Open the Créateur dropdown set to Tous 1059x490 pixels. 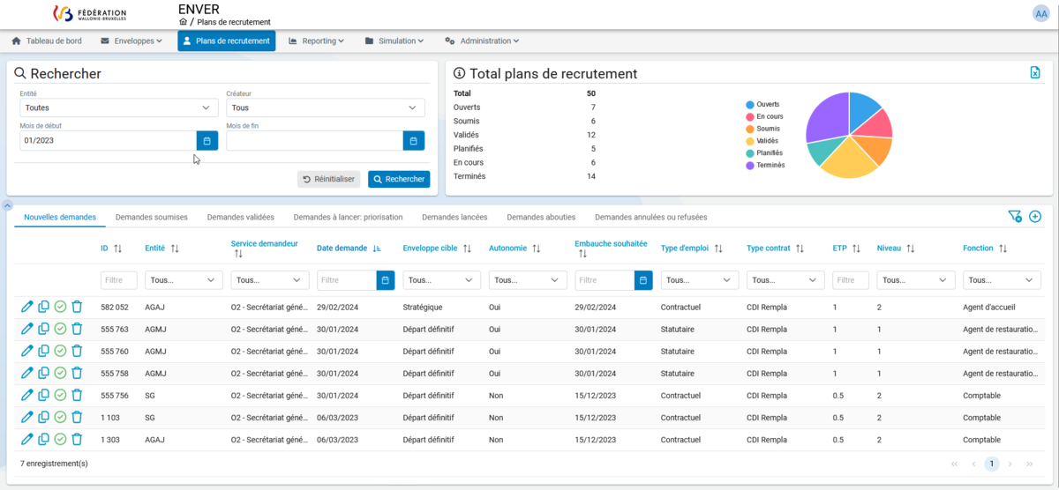[326, 108]
